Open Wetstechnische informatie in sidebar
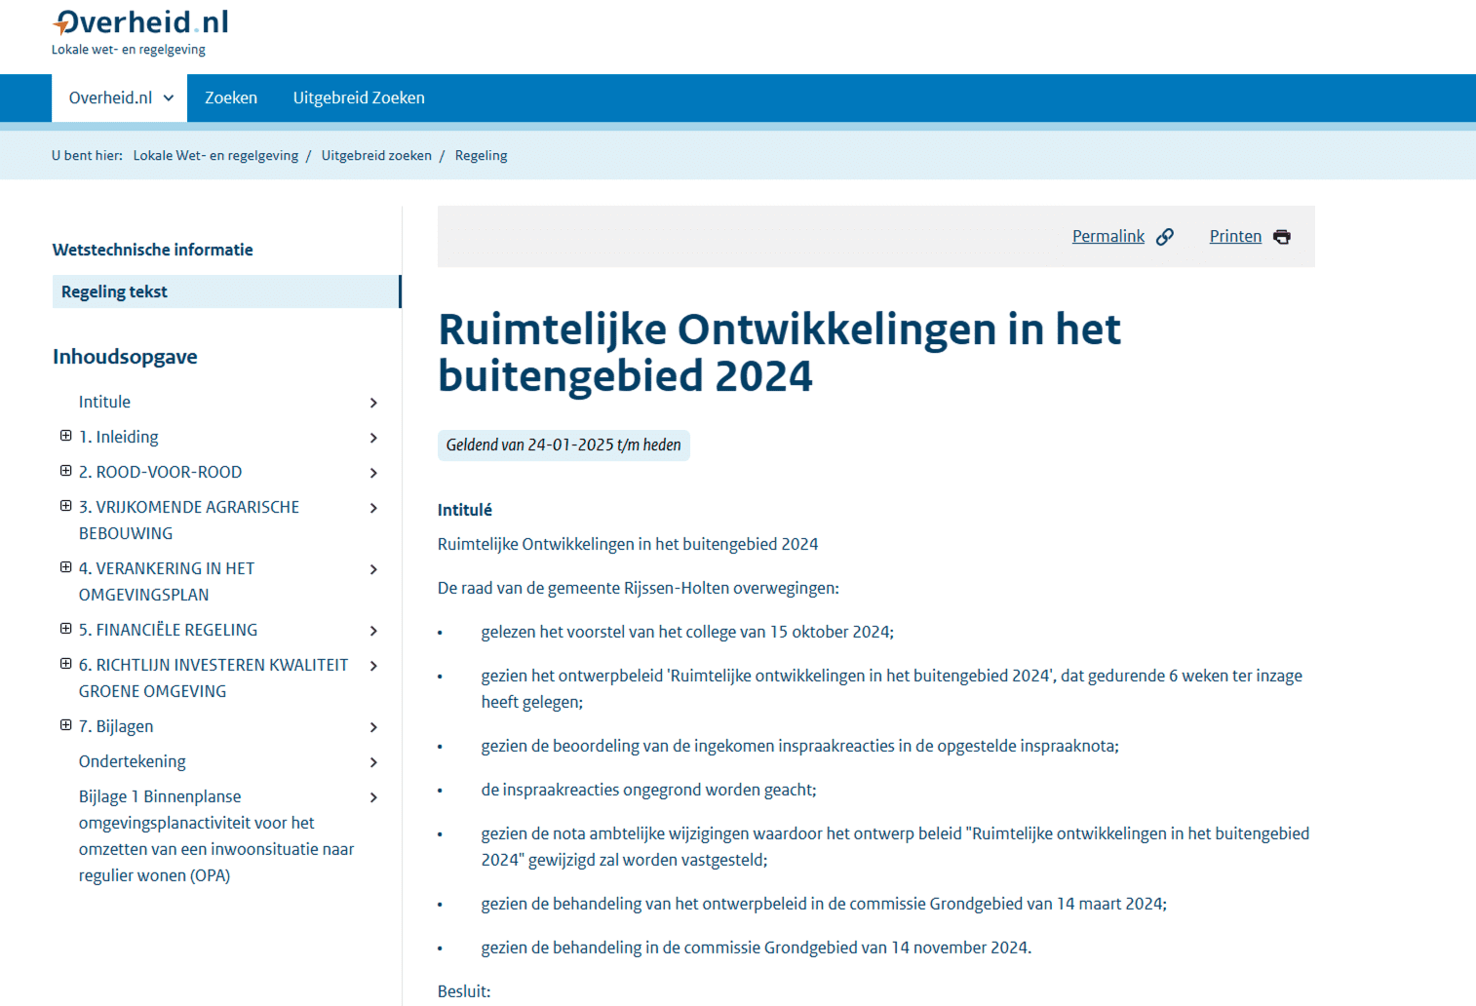This screenshot has height=1006, width=1476. point(153,250)
